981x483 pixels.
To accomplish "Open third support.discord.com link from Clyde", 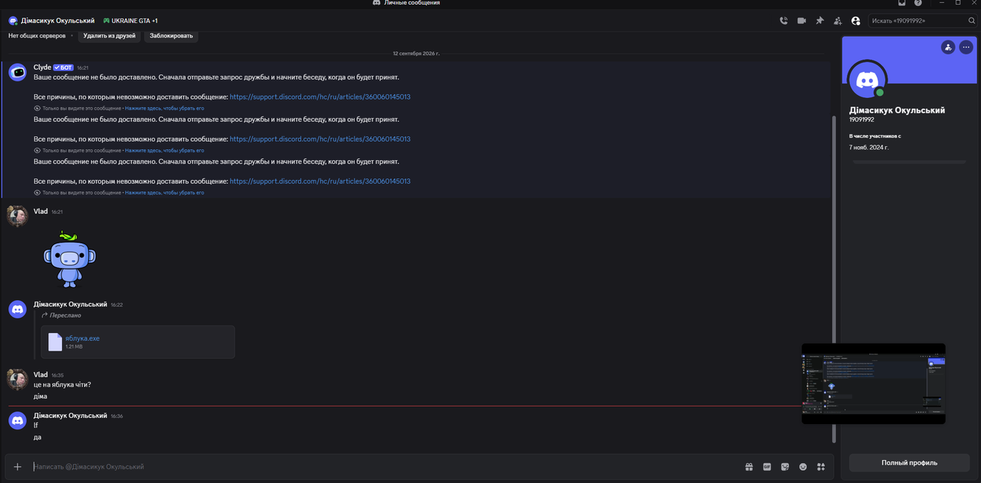I will [320, 181].
